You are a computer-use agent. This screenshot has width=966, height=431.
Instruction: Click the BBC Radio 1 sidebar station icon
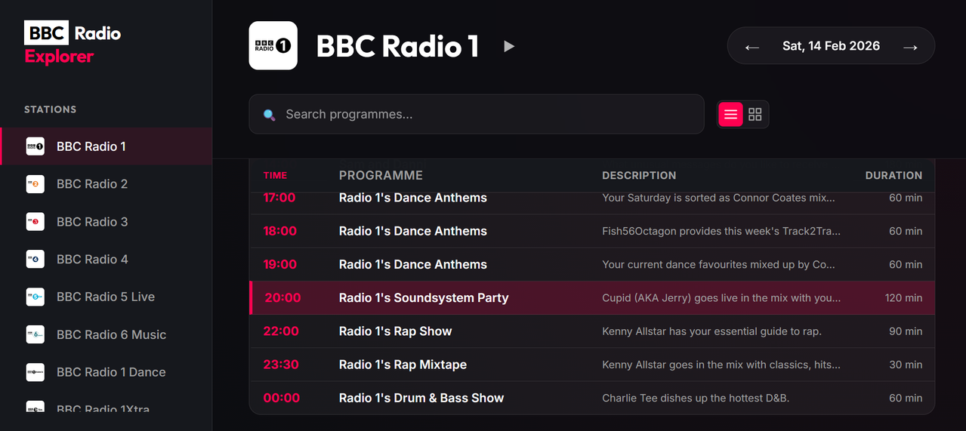[35, 146]
